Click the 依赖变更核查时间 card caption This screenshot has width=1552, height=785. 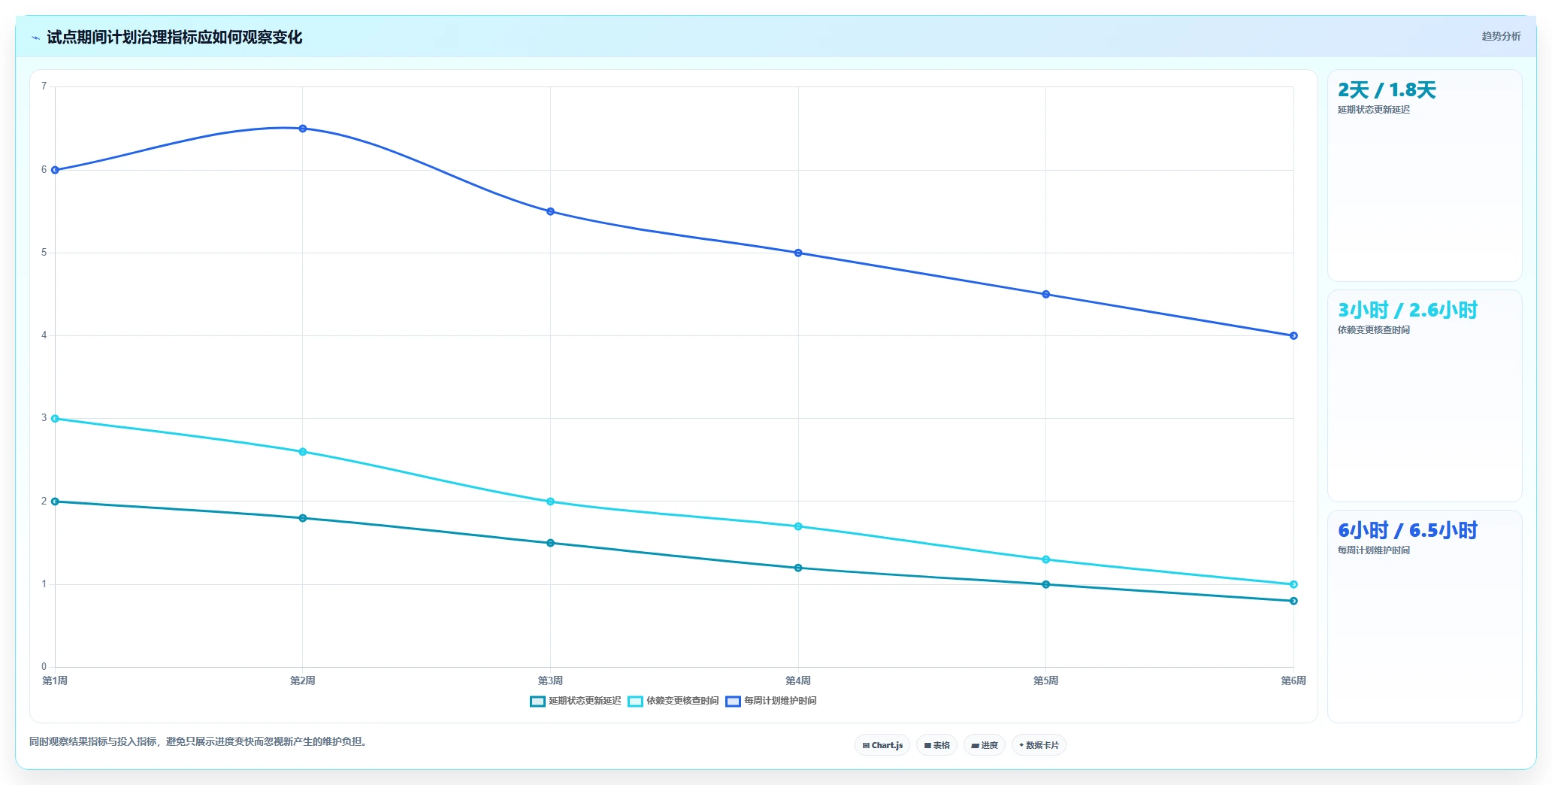1373,330
